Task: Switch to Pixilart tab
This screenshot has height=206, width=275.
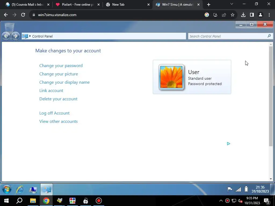Action: (x=78, y=5)
